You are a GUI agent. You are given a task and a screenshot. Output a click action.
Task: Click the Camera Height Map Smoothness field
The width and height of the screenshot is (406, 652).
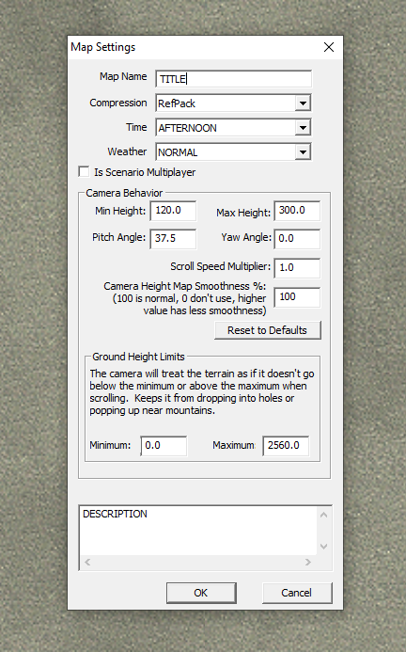tap(297, 297)
